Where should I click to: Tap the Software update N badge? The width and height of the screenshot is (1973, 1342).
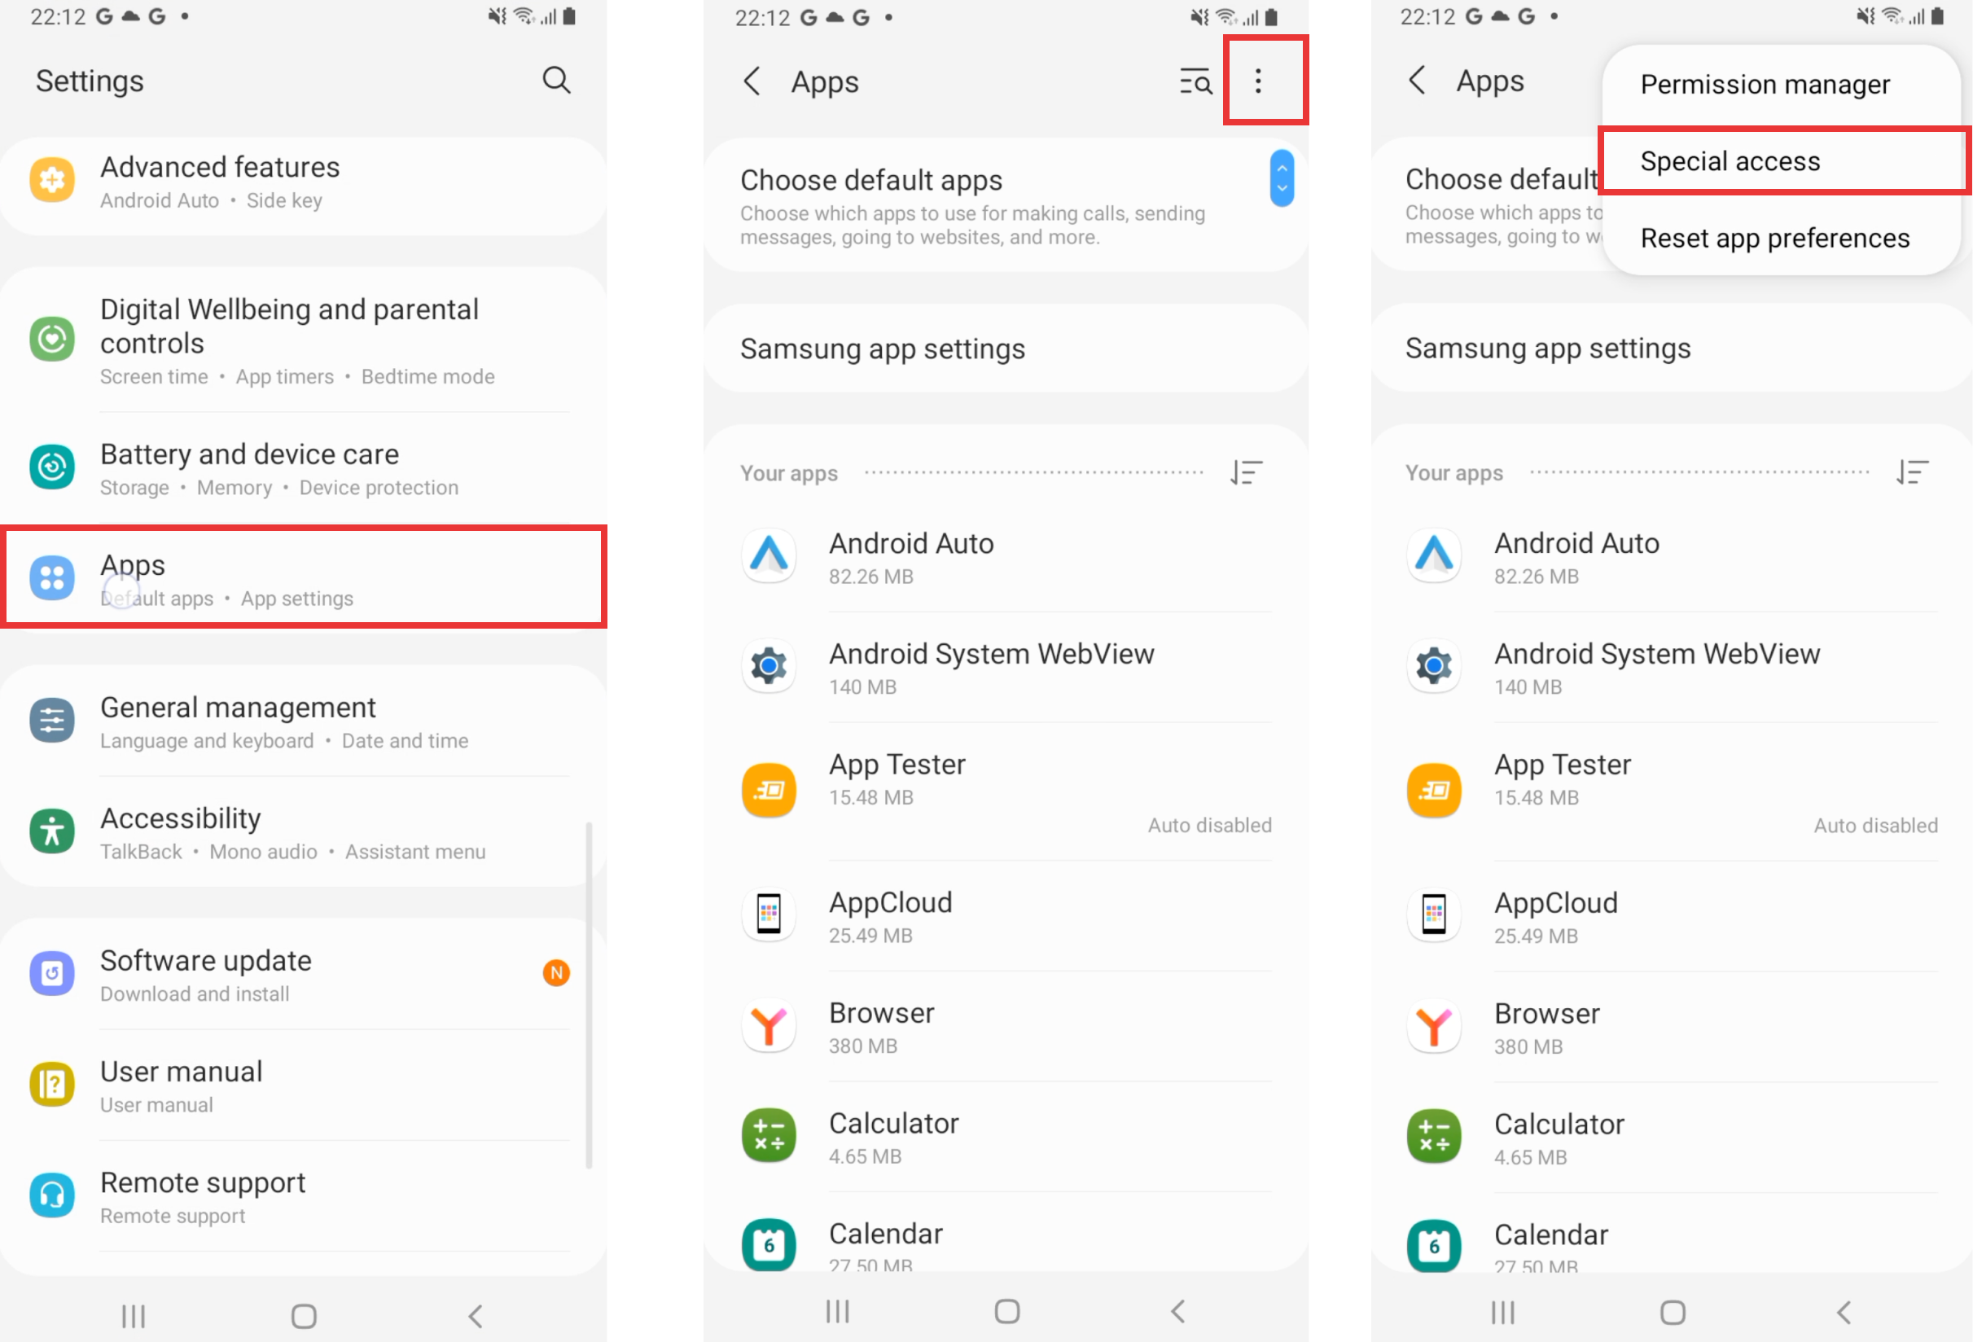pyautogui.click(x=556, y=973)
